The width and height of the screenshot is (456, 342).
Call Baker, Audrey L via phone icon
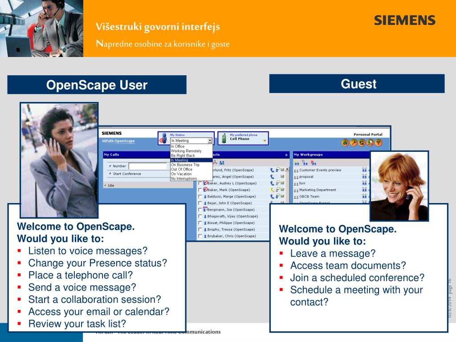pyautogui.click(x=272, y=183)
